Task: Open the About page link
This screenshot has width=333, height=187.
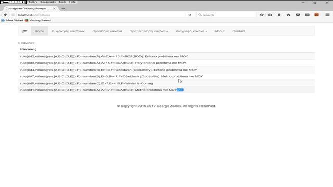Action: (x=220, y=31)
